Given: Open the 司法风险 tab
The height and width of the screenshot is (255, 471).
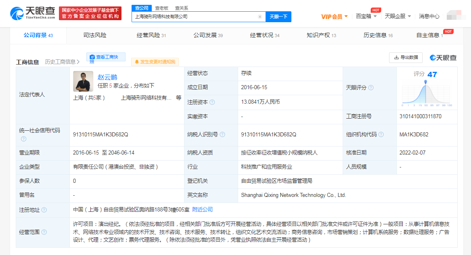Looking at the screenshot, I should 94,36.
